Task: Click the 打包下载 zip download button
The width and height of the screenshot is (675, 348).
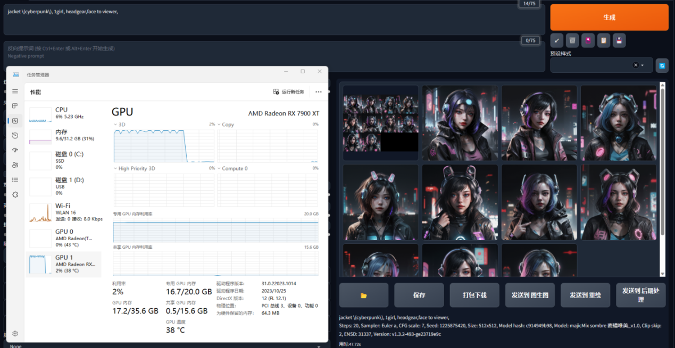Action: (474, 295)
